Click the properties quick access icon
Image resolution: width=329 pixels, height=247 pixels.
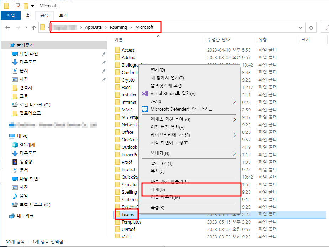tap(18, 6)
